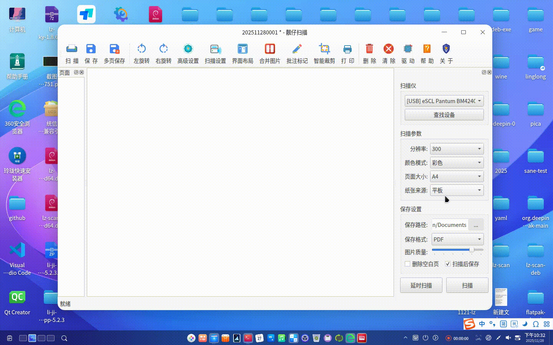The height and width of the screenshot is (345, 553).
Task: Open Qt Creator desktop icon
Action: (x=17, y=303)
